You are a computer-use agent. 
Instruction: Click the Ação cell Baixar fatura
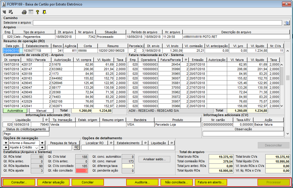[x=268, y=125]
